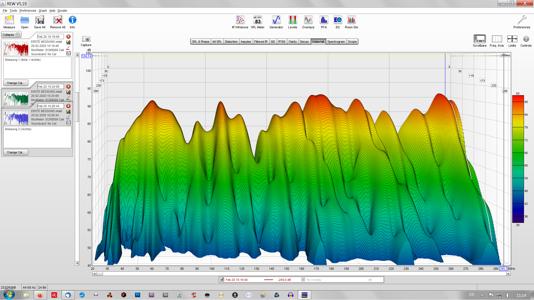Collapse the measurements panel

tap(11, 35)
